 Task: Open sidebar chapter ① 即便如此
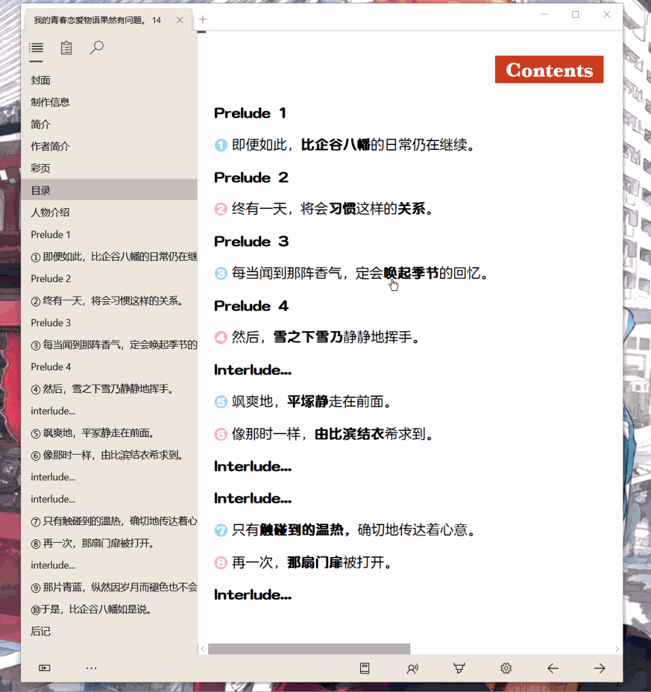point(109,256)
